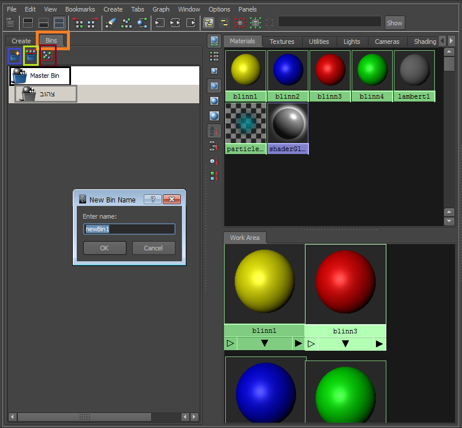Expand blinn3 node output triangle
The image size is (462, 428).
coord(379,344)
